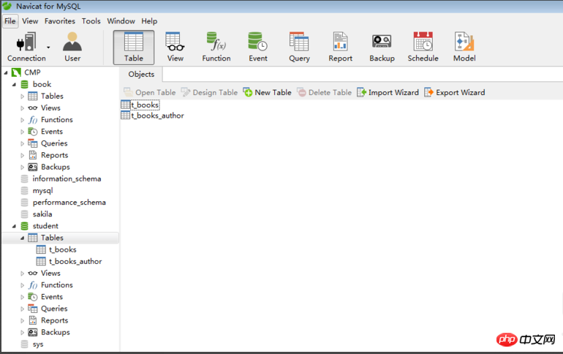Viewport: 563px width, 354px height.
Task: Click the Connection toolbar icon
Action: click(26, 46)
